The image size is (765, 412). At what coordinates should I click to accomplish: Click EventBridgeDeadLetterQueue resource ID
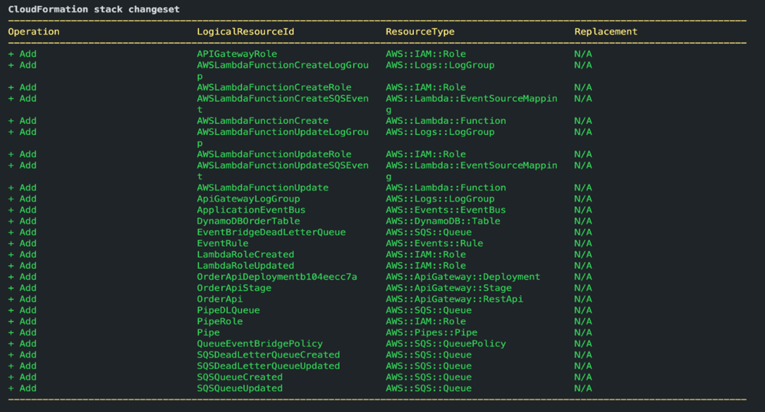271,232
